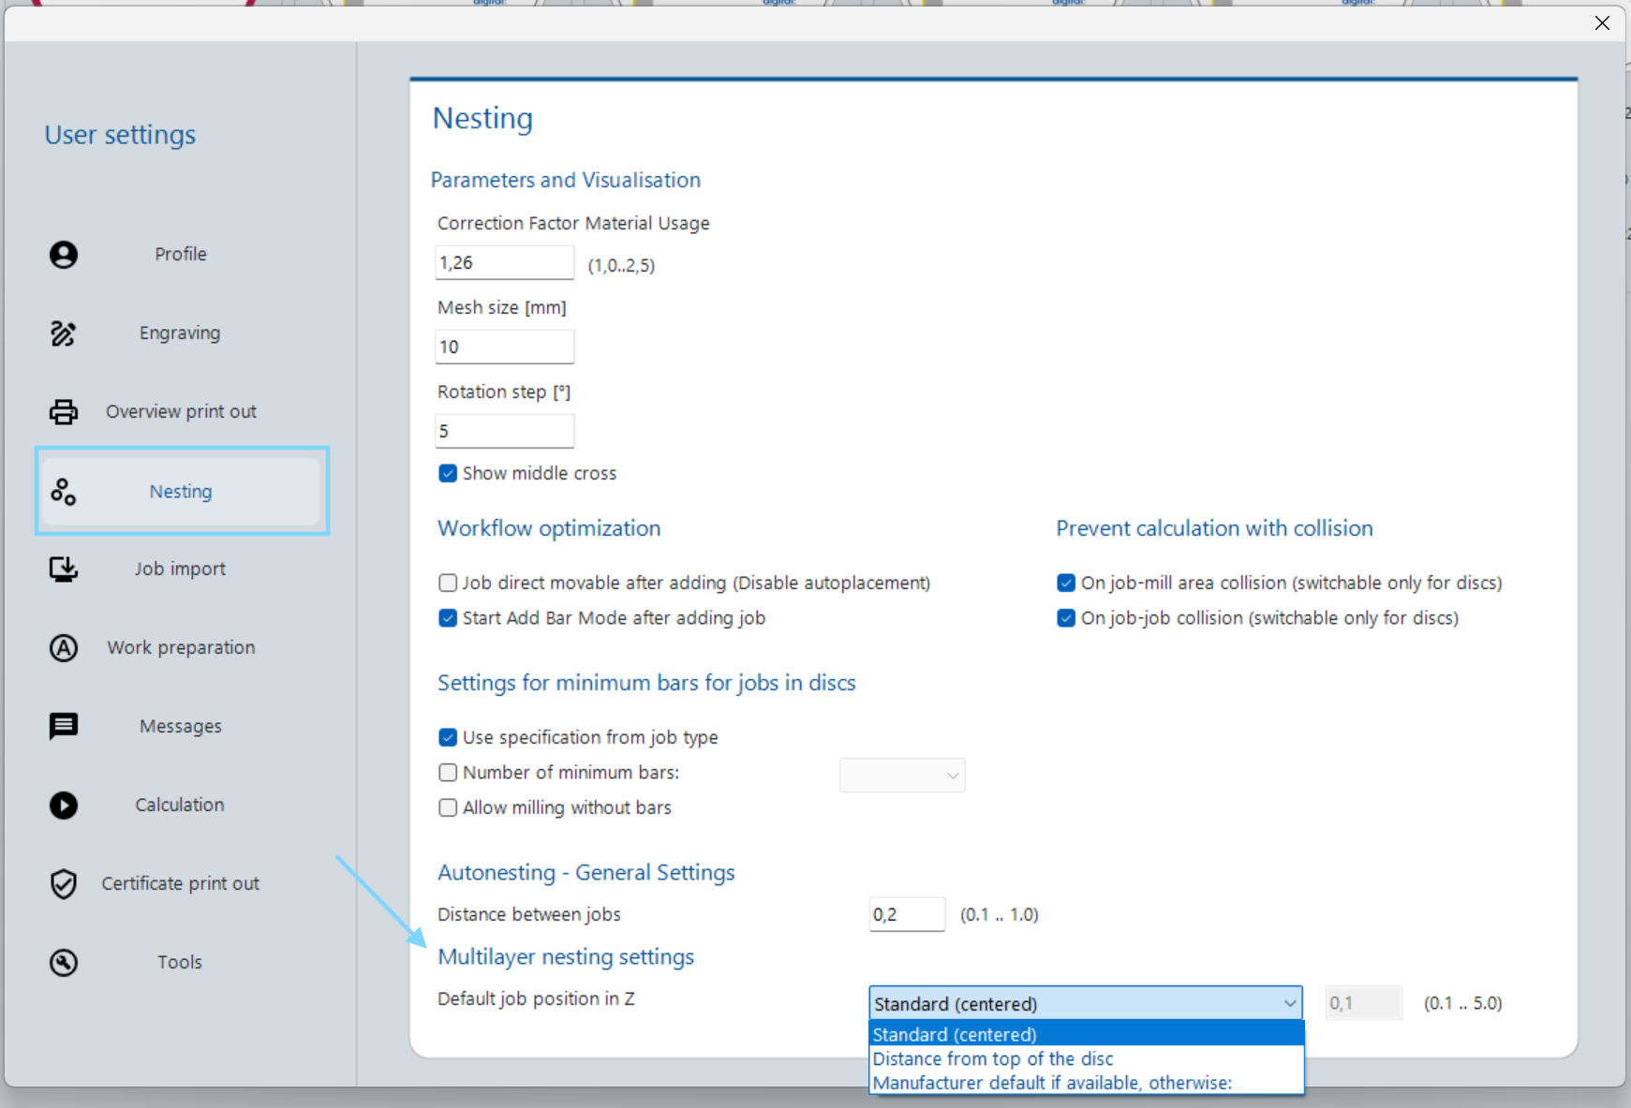Open the Tools compass icon
This screenshot has height=1108, width=1631.
(63, 962)
